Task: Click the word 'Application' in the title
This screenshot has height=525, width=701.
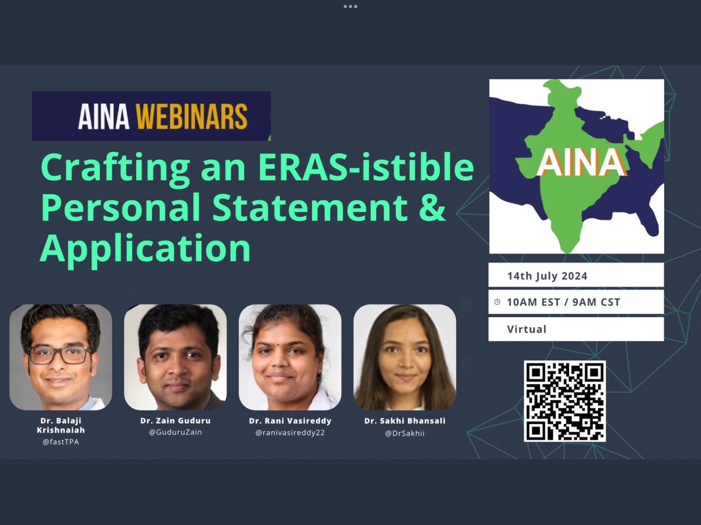Action: [x=145, y=250]
